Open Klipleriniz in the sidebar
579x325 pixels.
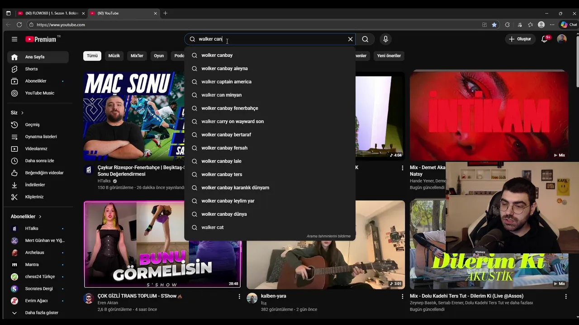pyautogui.click(x=38, y=197)
